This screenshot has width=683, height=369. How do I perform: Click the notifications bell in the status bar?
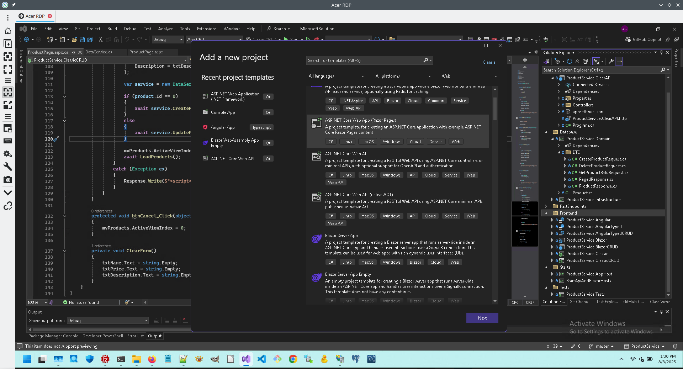point(675,346)
